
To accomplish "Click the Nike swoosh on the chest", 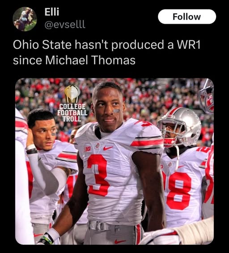I will pos(108,148).
